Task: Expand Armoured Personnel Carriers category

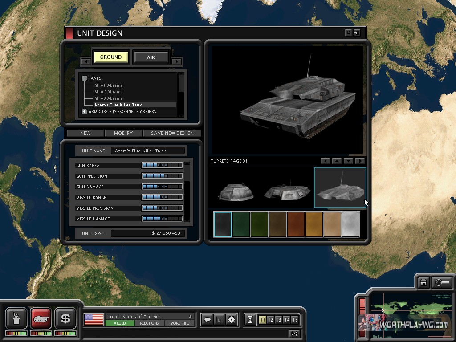Action: (x=84, y=111)
